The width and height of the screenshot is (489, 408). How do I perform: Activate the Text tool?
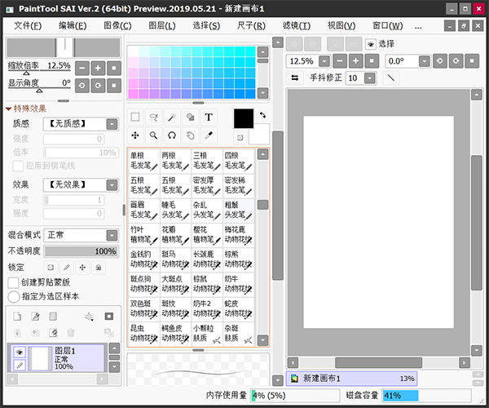coord(208,118)
